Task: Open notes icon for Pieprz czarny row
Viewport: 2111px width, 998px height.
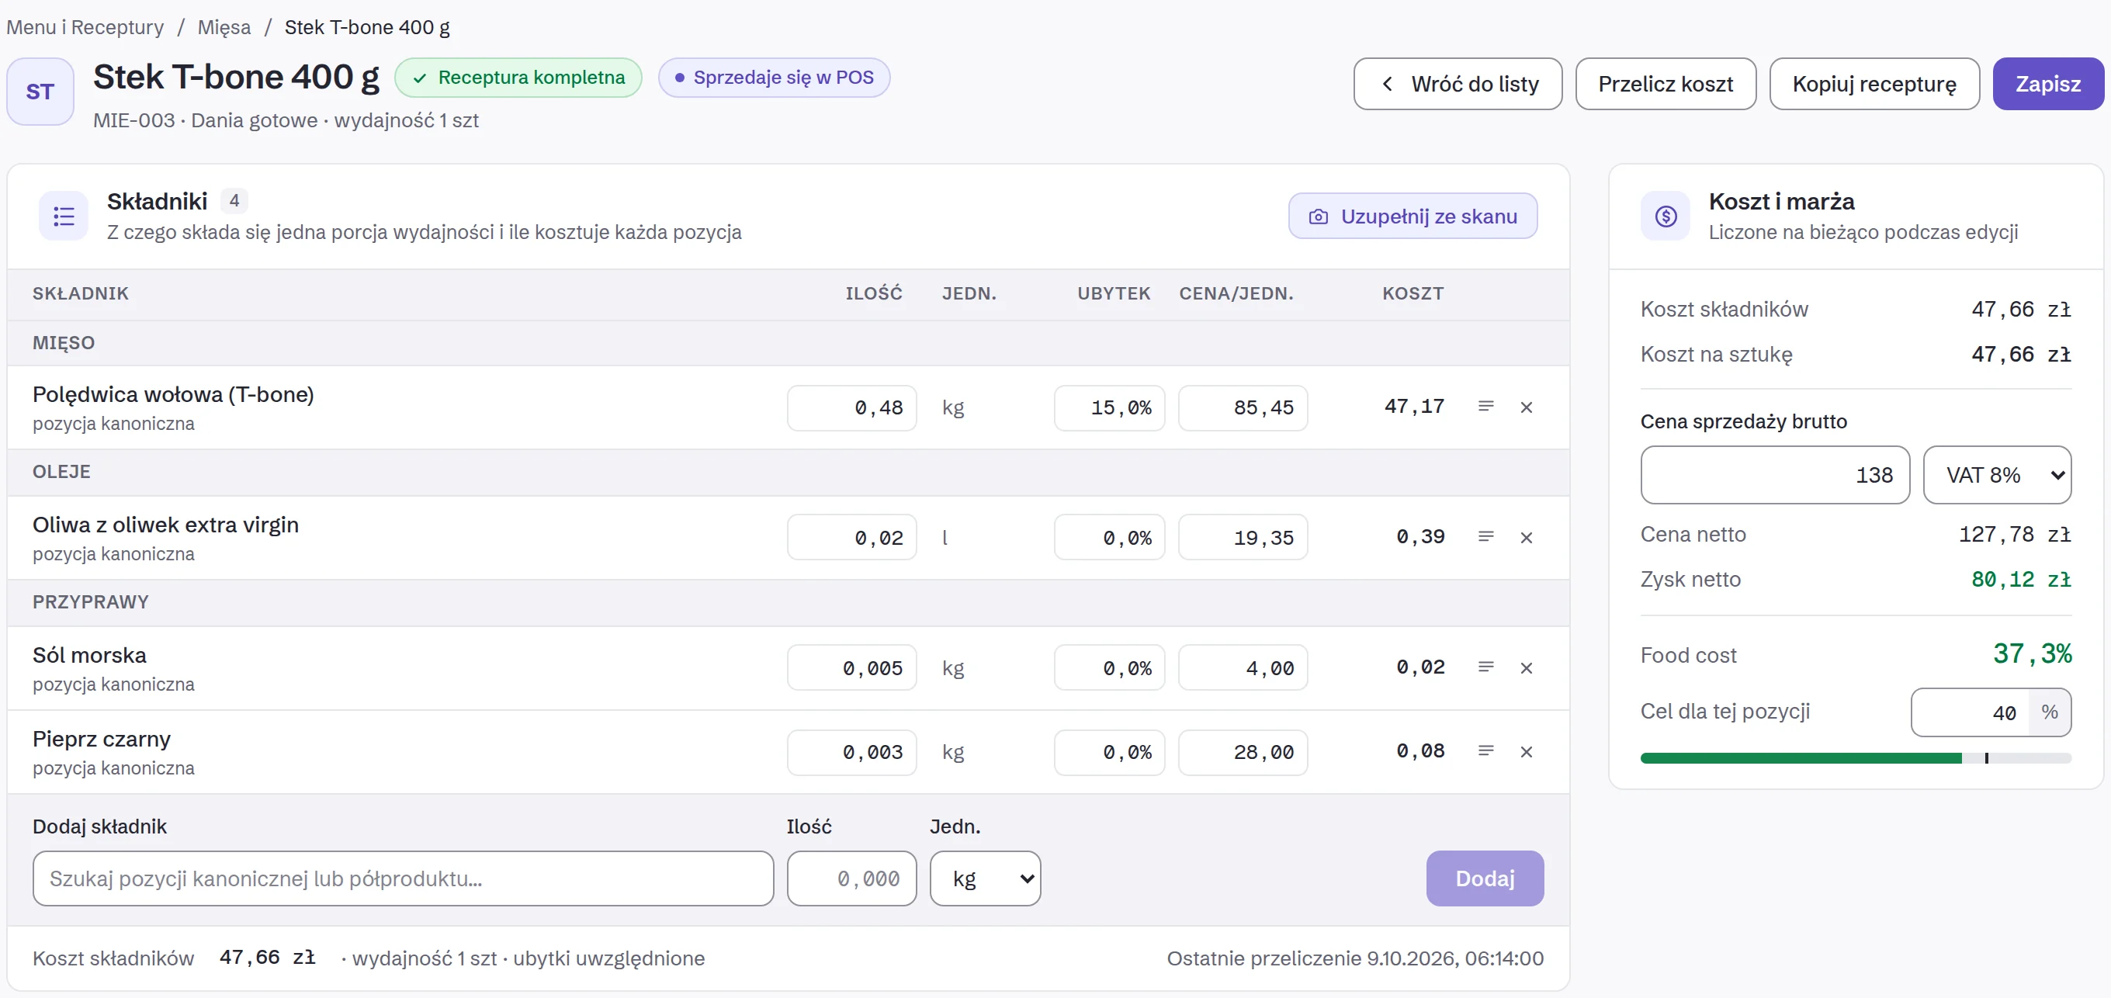Action: (1485, 750)
